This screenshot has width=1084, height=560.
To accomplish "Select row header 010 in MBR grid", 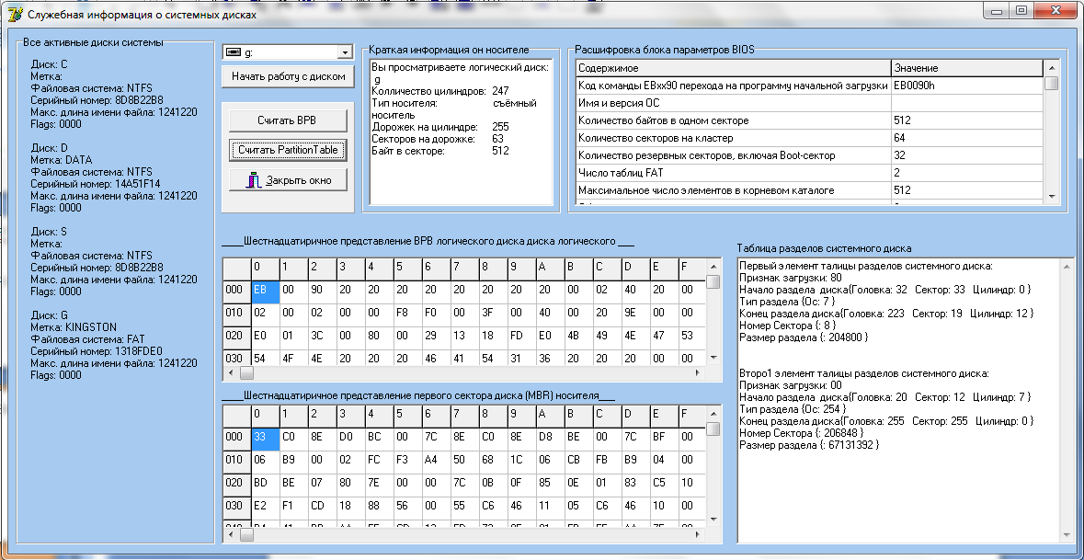I will [236, 461].
